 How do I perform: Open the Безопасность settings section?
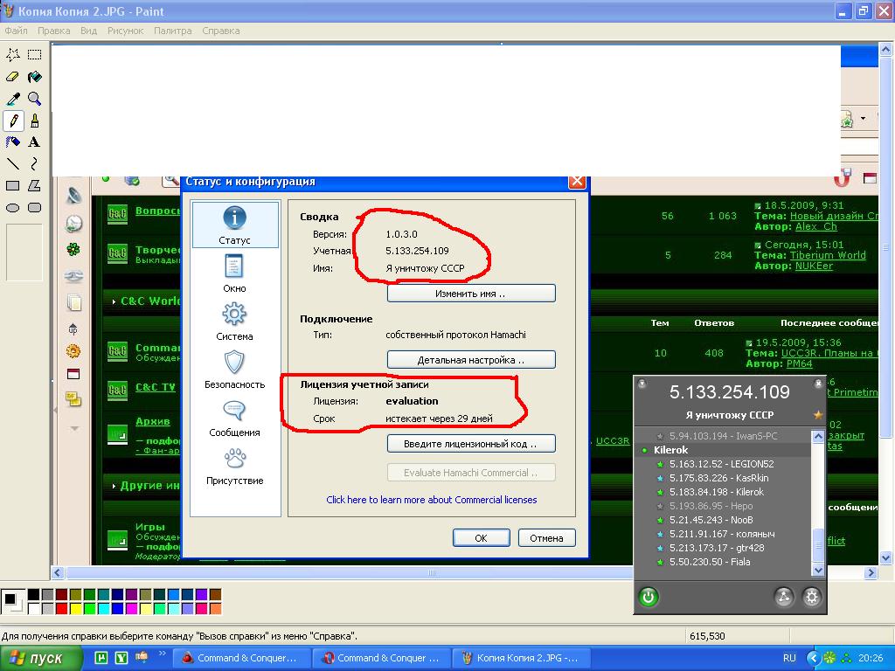click(x=234, y=370)
